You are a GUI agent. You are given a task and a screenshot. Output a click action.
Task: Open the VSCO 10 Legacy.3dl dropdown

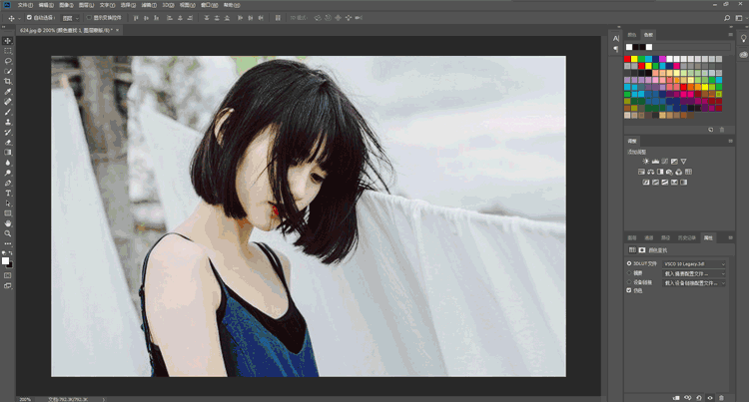coord(693,263)
